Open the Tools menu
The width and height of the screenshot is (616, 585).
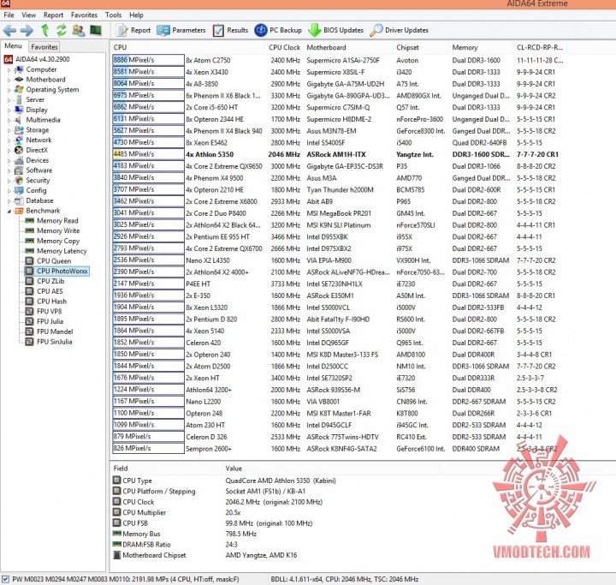(114, 15)
